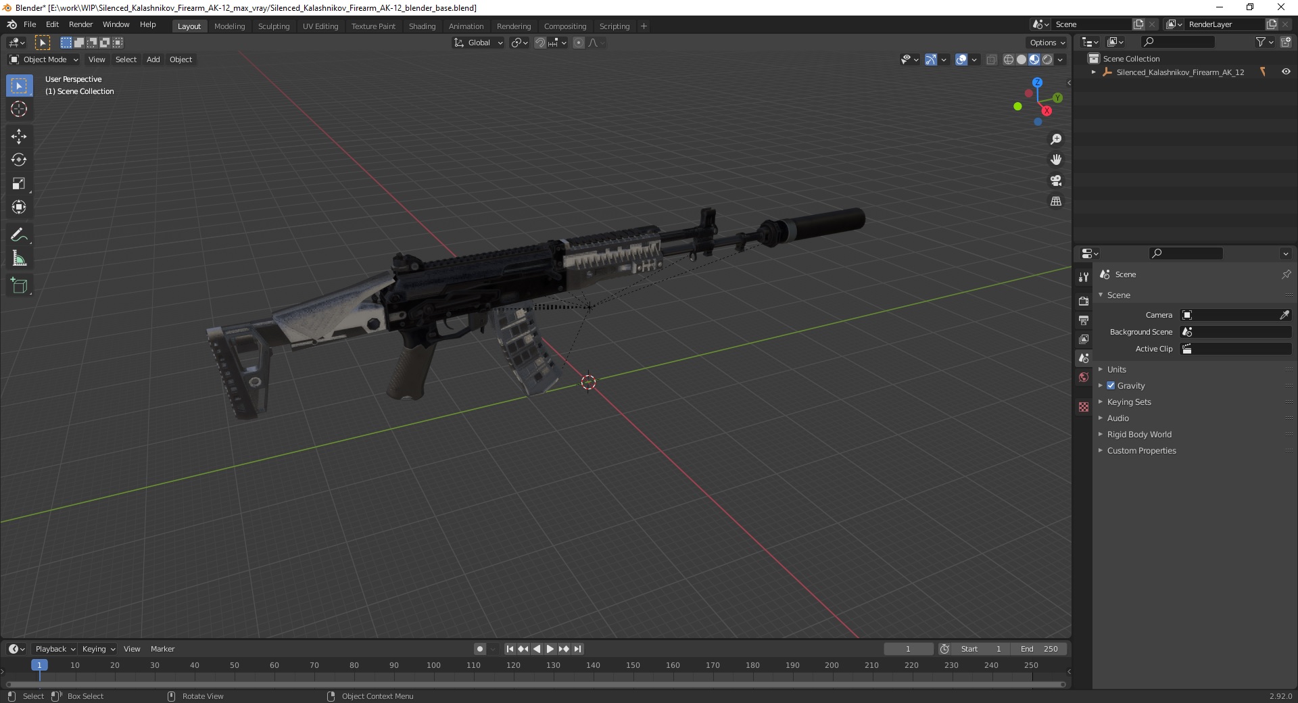
Task: Toggle X-ray display mode
Action: pyautogui.click(x=991, y=59)
